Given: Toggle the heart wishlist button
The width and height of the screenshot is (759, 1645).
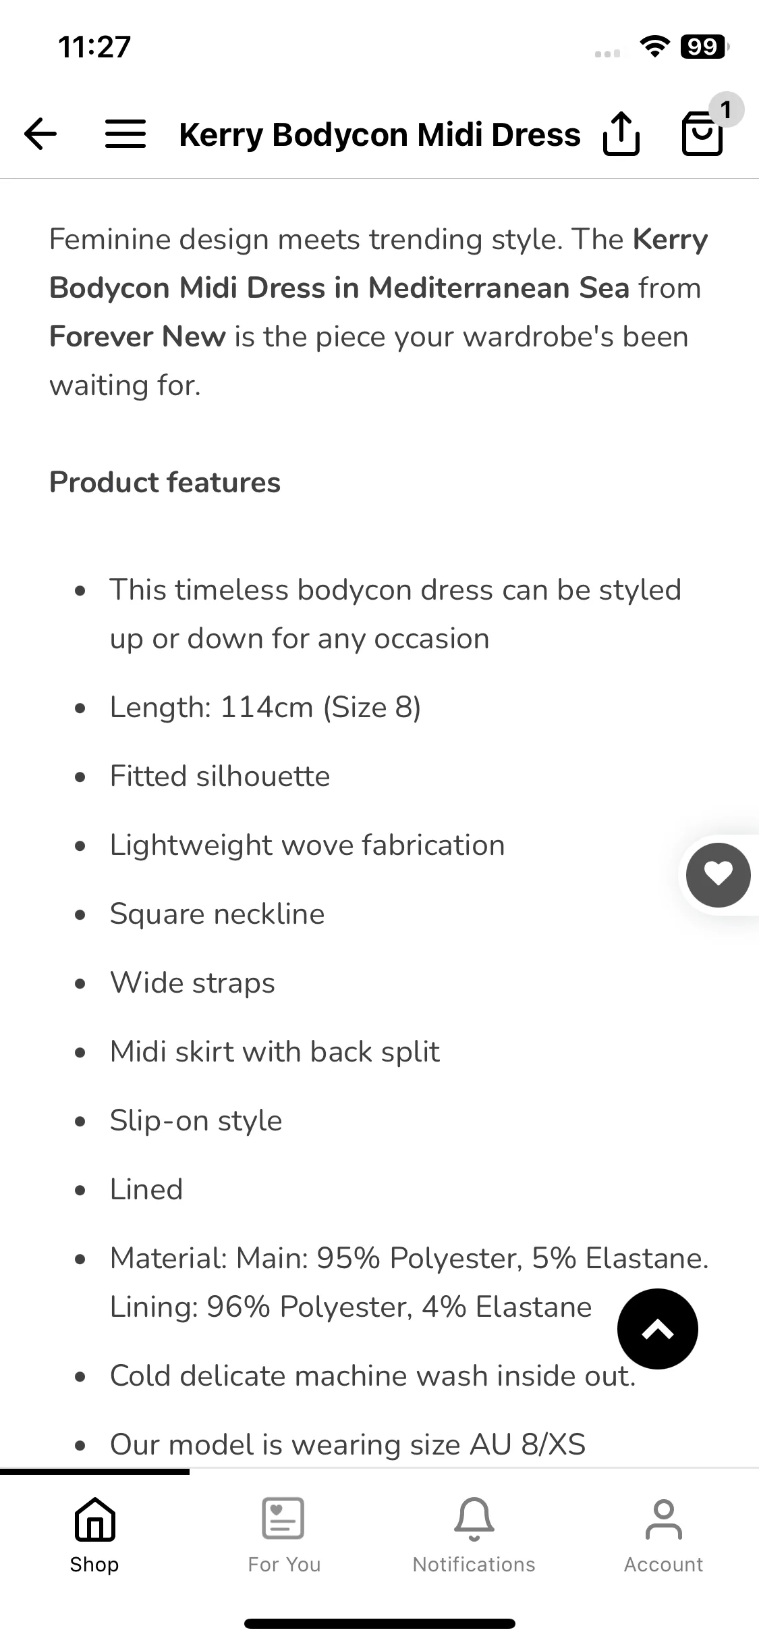Looking at the screenshot, I should tap(719, 875).
